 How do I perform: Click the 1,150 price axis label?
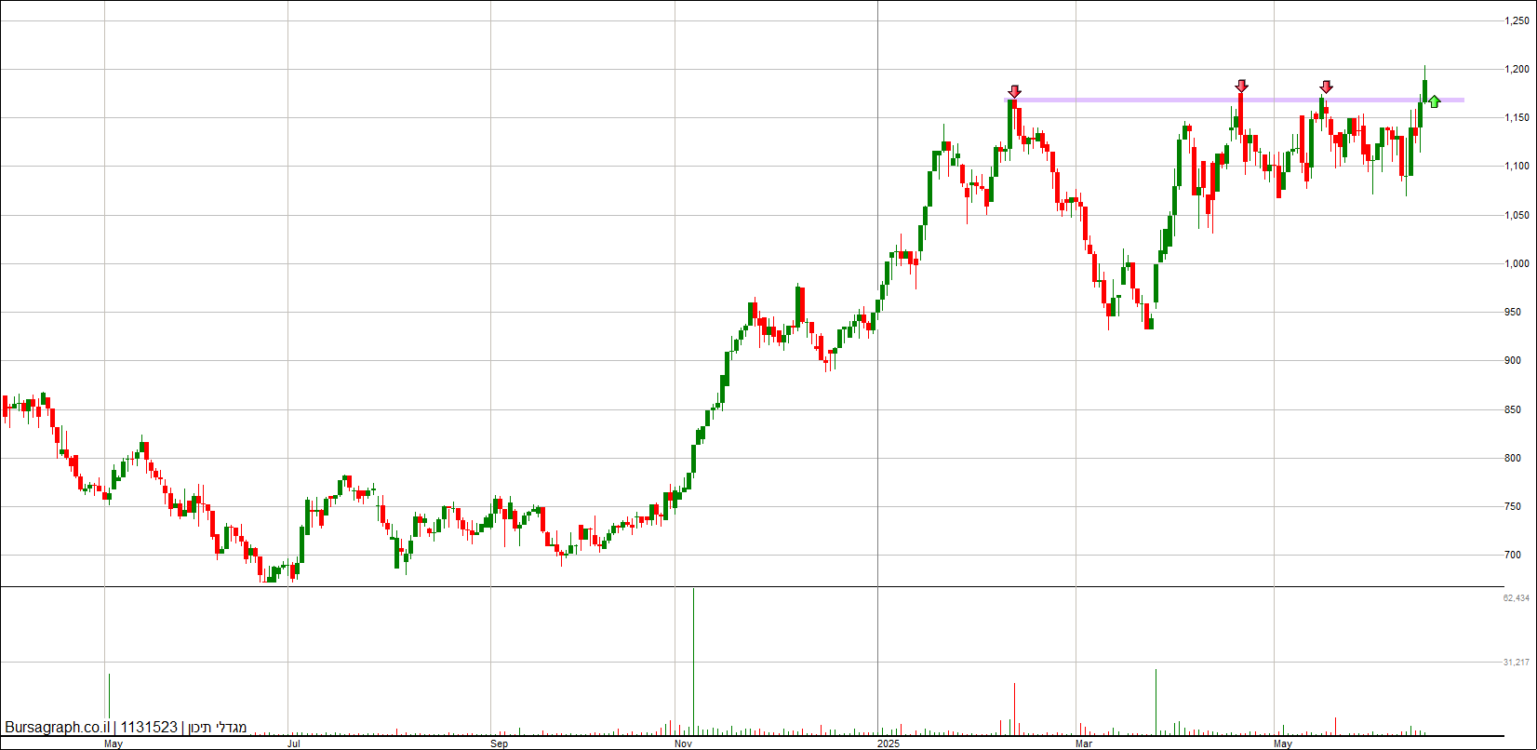[1517, 117]
